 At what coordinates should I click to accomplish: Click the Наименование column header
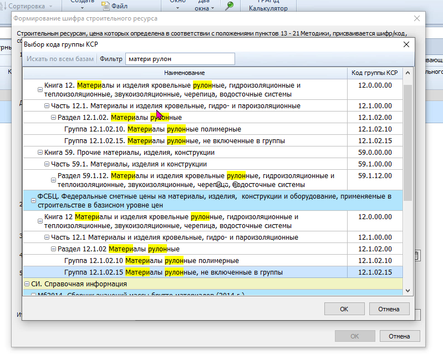(184, 73)
